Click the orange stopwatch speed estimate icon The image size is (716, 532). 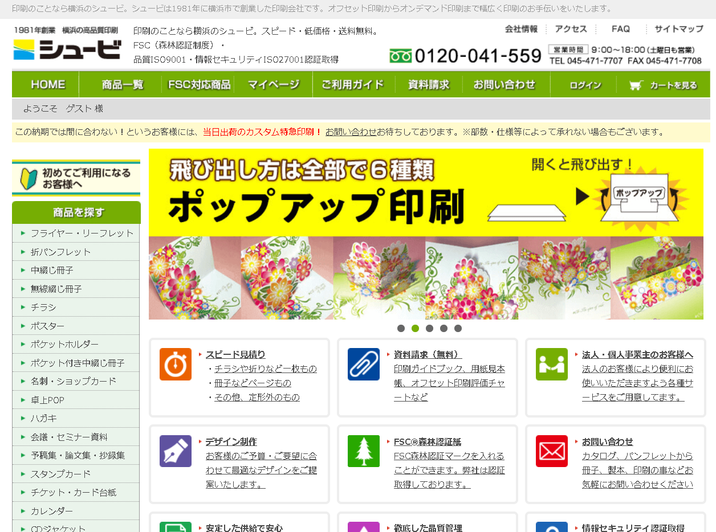[x=176, y=364]
